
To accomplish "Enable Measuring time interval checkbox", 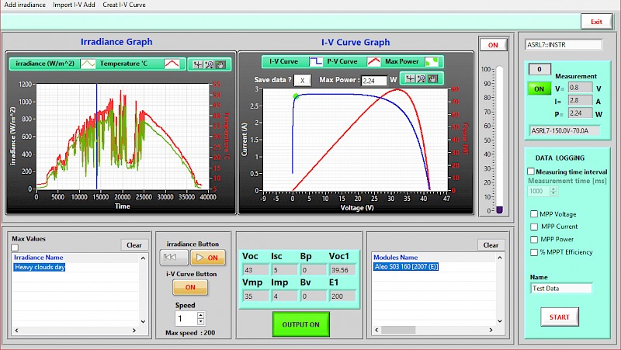I will (531, 172).
